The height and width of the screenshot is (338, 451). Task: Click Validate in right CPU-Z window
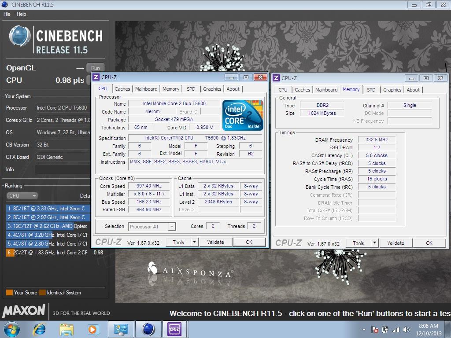(396, 243)
